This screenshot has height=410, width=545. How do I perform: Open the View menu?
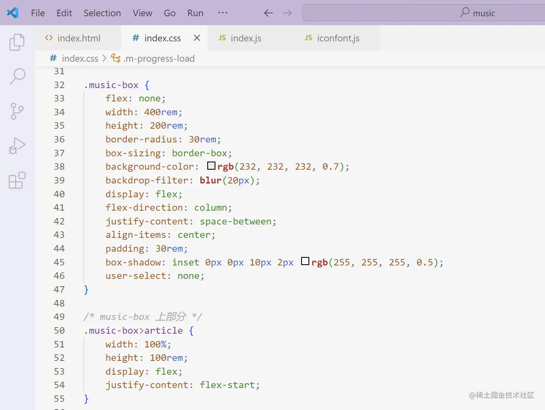click(142, 13)
